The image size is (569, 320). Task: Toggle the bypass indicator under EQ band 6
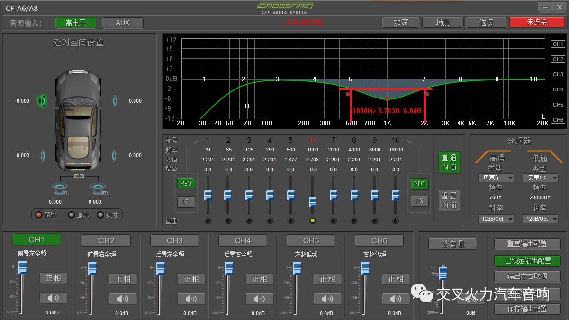tap(312, 220)
